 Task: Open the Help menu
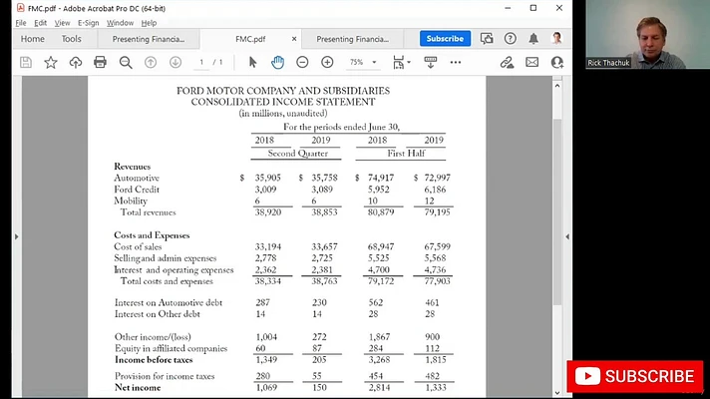pos(149,23)
